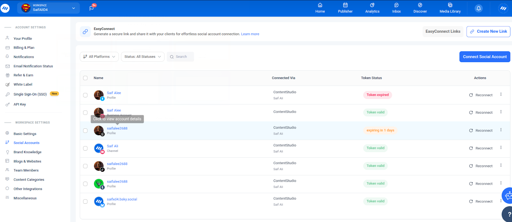Open three-dot menu for Saif Ali channel
The width and height of the screenshot is (512, 222).
[501, 148]
